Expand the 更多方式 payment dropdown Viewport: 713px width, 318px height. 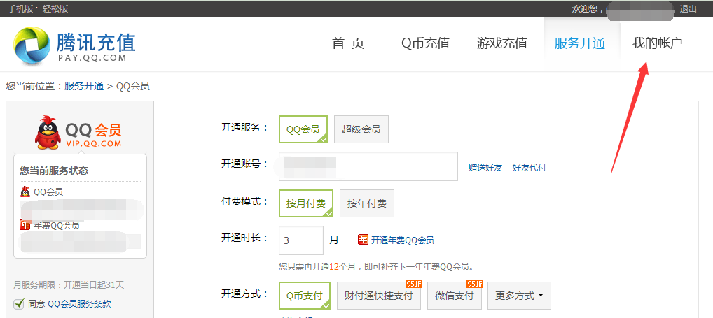[x=518, y=296]
